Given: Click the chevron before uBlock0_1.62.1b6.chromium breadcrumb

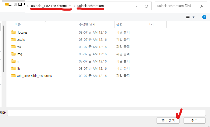Looking at the screenshot, I should pos(28,6).
